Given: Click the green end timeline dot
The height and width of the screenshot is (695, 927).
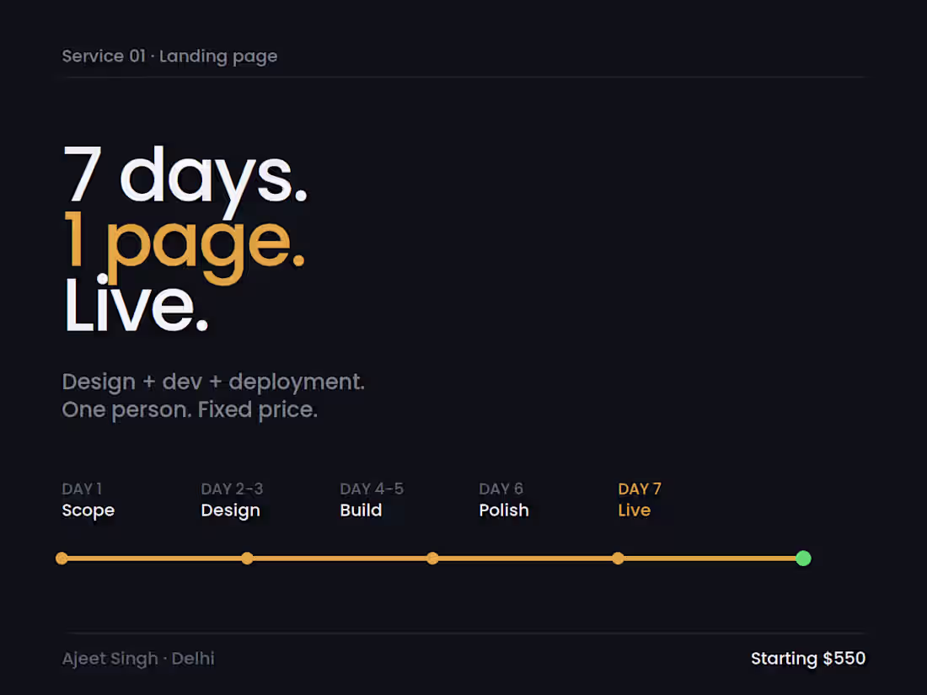Looking at the screenshot, I should pos(803,559).
